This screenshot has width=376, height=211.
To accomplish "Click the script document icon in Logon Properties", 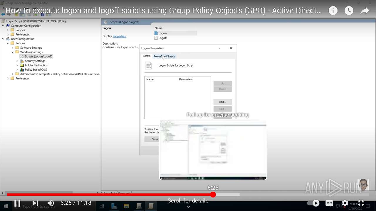I will [148, 66].
